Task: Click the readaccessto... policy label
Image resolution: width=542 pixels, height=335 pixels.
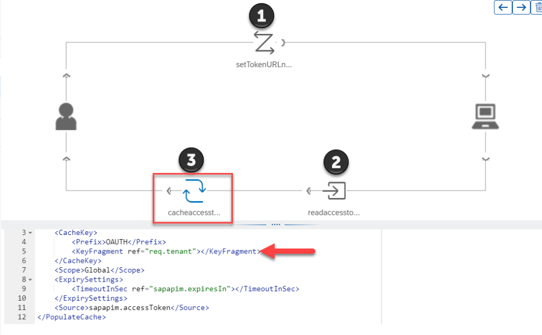Action: click(334, 213)
